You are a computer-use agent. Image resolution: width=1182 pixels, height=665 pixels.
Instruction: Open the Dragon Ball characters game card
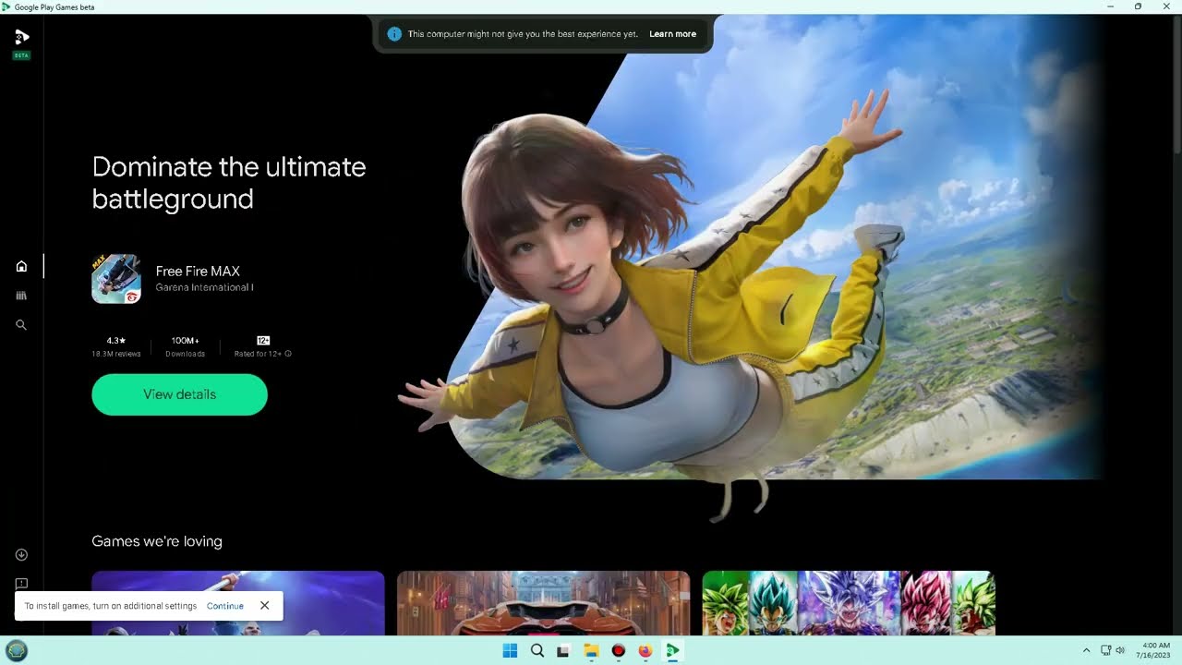tap(849, 603)
